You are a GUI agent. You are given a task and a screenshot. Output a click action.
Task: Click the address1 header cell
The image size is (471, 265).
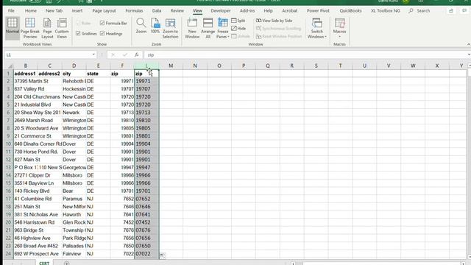pos(26,74)
